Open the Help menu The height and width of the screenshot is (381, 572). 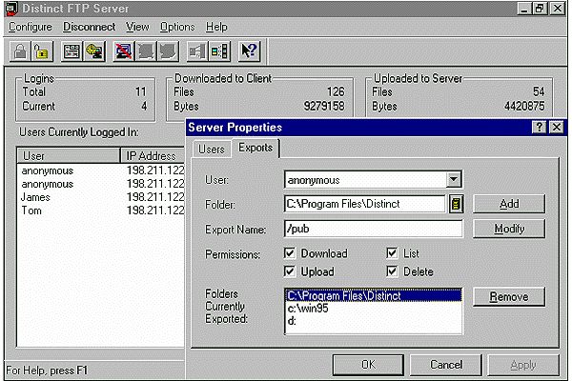coord(216,27)
